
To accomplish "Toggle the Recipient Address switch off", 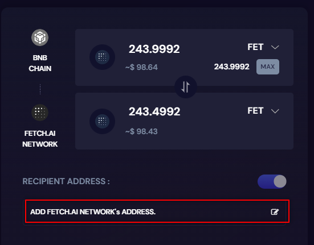I will (x=272, y=181).
